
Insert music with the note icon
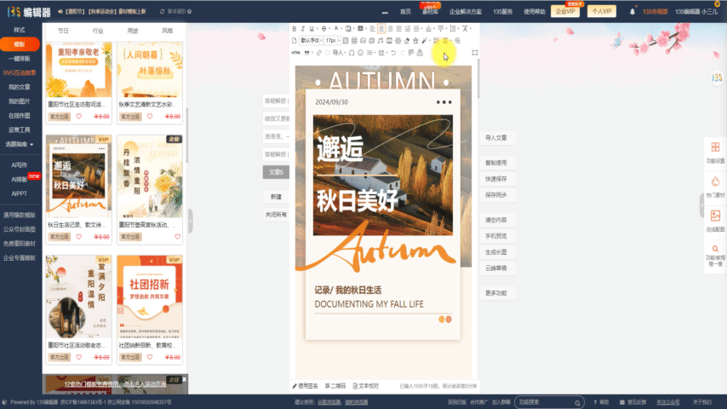tap(381, 41)
